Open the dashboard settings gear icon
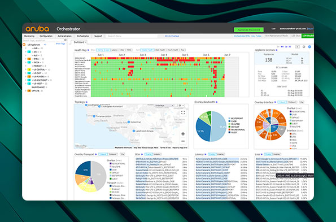Screen dimensions: 336x222 (x=304, y=46)
